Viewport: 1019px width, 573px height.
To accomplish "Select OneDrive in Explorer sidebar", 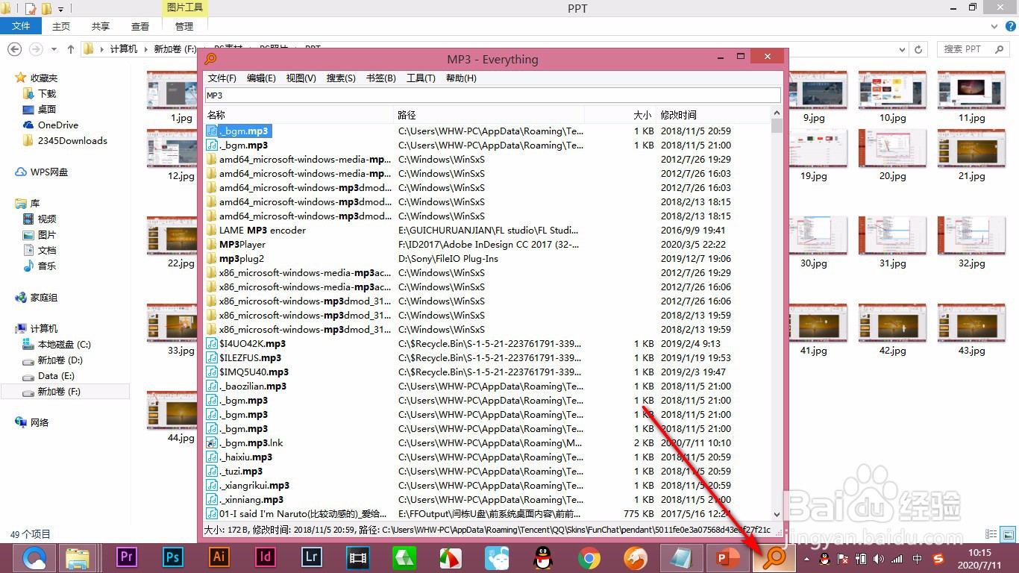I will [x=58, y=125].
